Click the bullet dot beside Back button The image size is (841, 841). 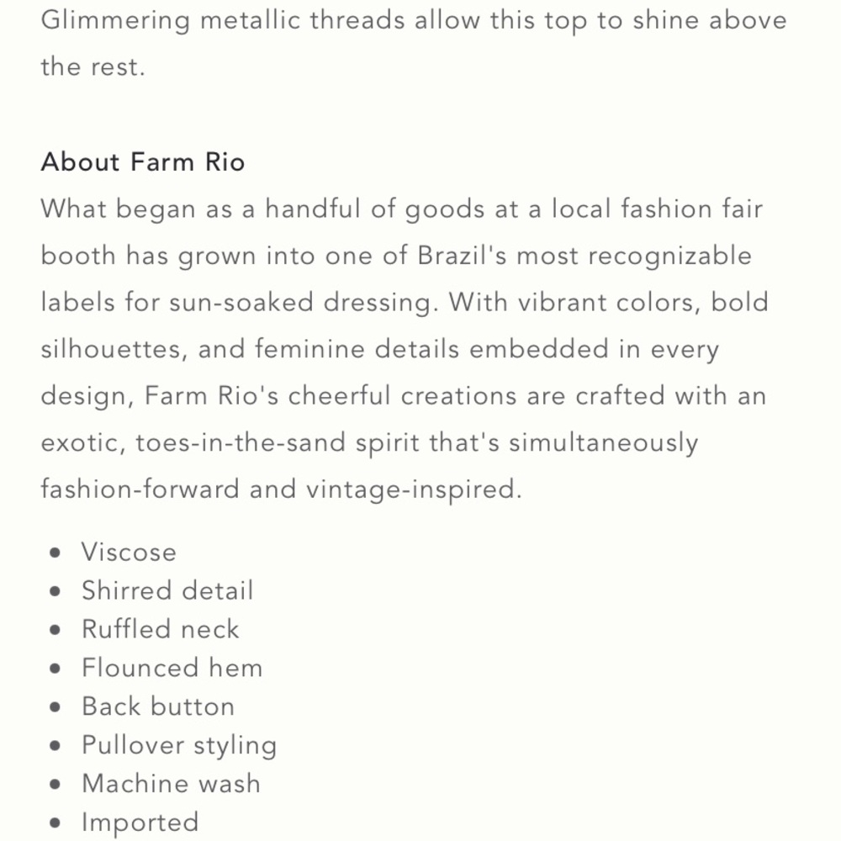click(x=55, y=707)
